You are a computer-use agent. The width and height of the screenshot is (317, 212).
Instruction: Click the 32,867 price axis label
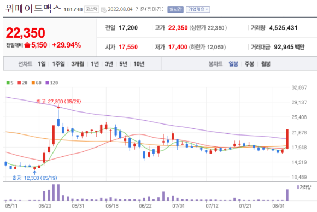[299, 87]
